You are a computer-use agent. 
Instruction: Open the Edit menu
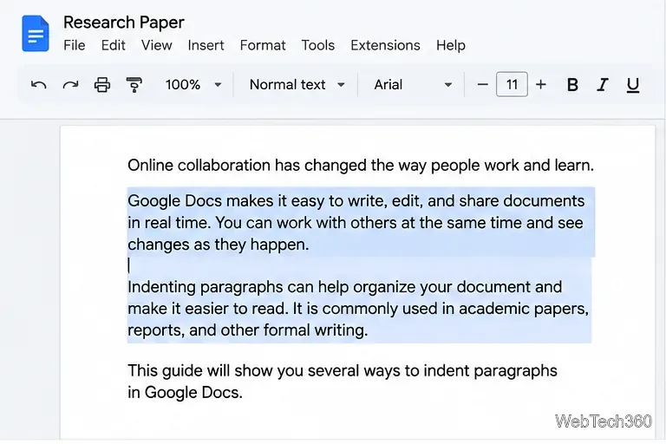pos(113,45)
